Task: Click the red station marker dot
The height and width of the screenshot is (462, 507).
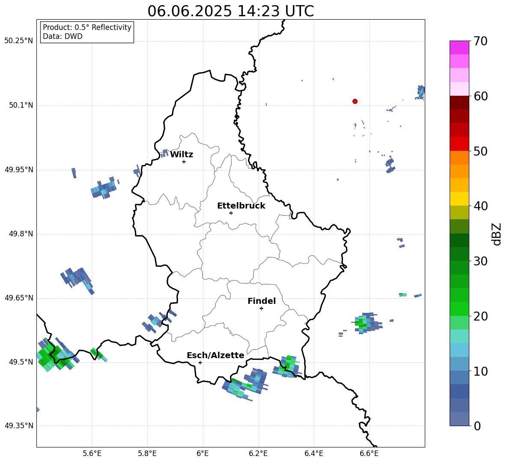Action: coord(355,101)
